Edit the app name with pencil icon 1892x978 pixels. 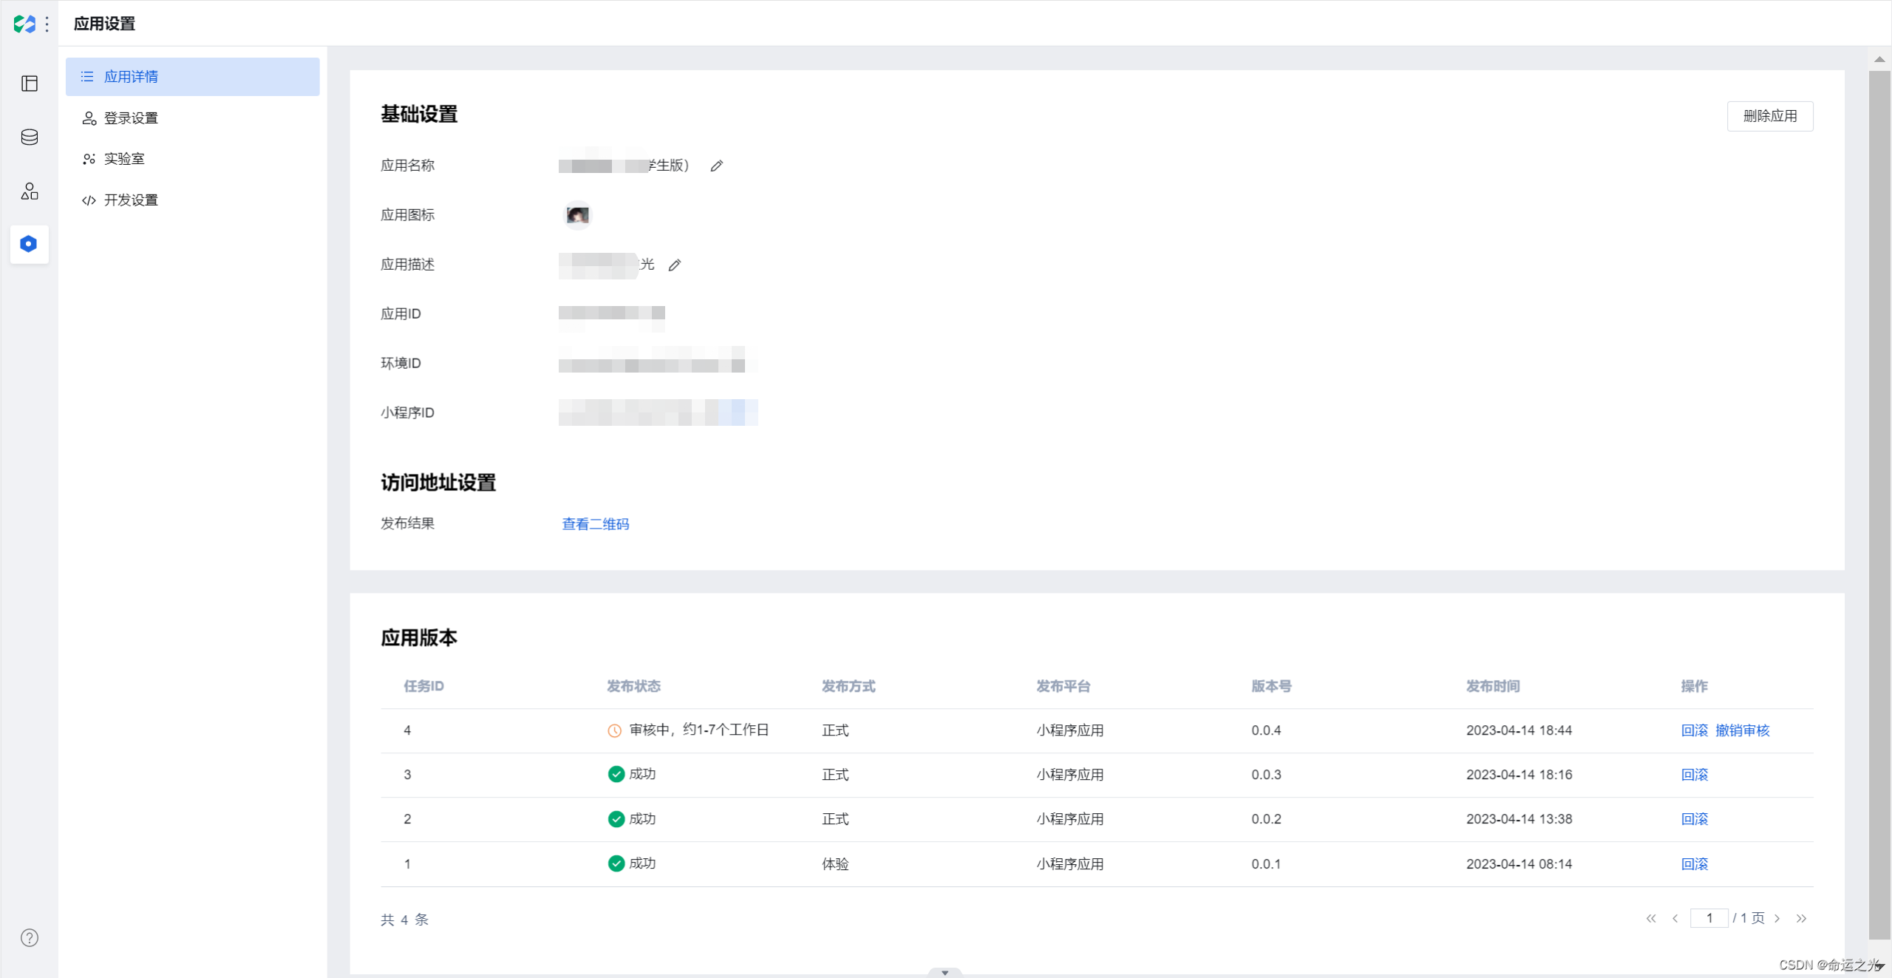(716, 166)
